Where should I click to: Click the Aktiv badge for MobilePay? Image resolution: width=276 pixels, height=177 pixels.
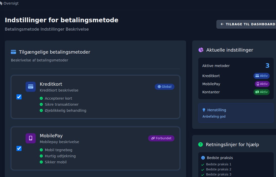pyautogui.click(x=262, y=84)
